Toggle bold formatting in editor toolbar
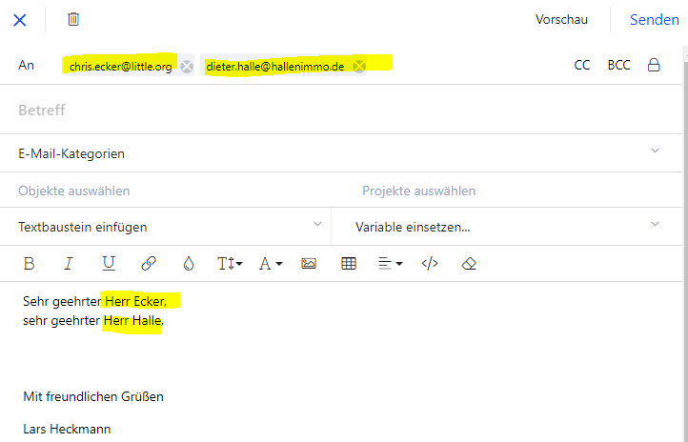The height and width of the screenshot is (442, 688). click(29, 264)
